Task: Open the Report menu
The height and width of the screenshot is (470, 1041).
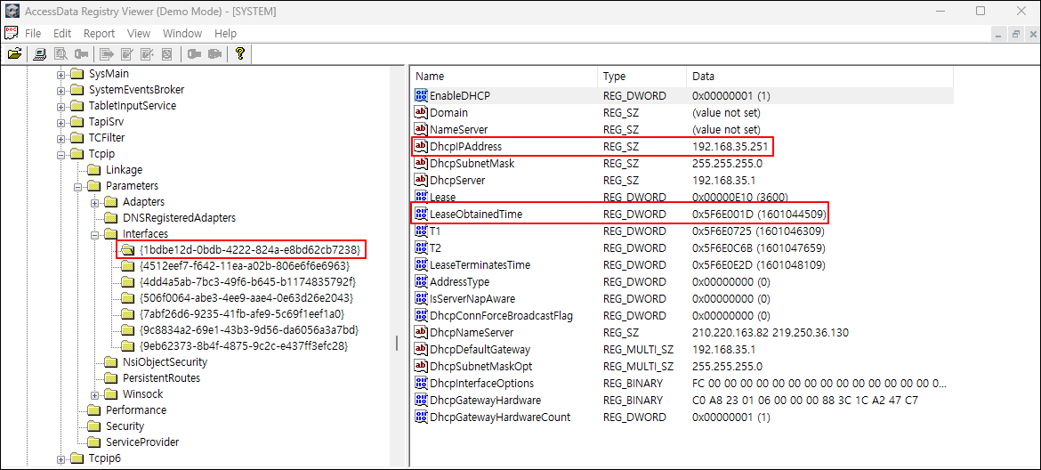Action: [99, 33]
